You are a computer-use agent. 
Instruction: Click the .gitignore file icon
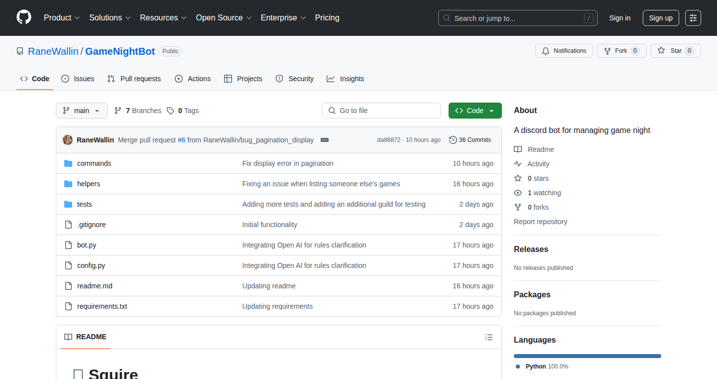(68, 225)
